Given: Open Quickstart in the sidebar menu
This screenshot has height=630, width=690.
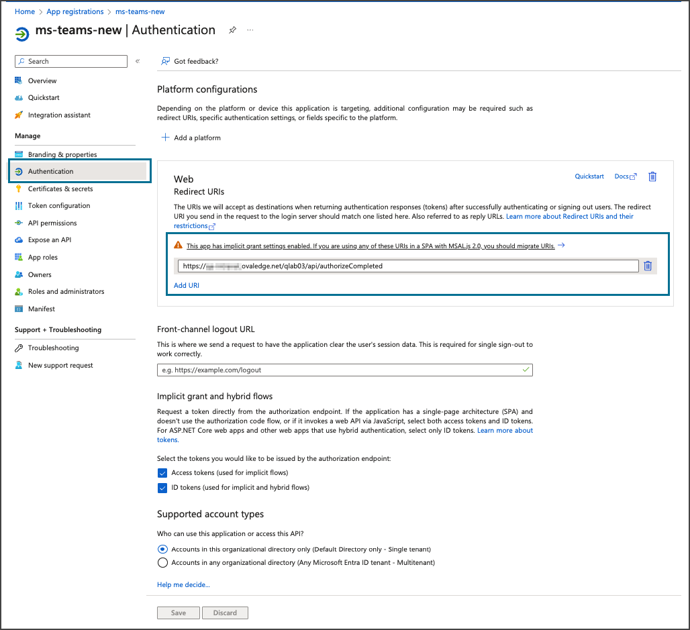Looking at the screenshot, I should [44, 98].
